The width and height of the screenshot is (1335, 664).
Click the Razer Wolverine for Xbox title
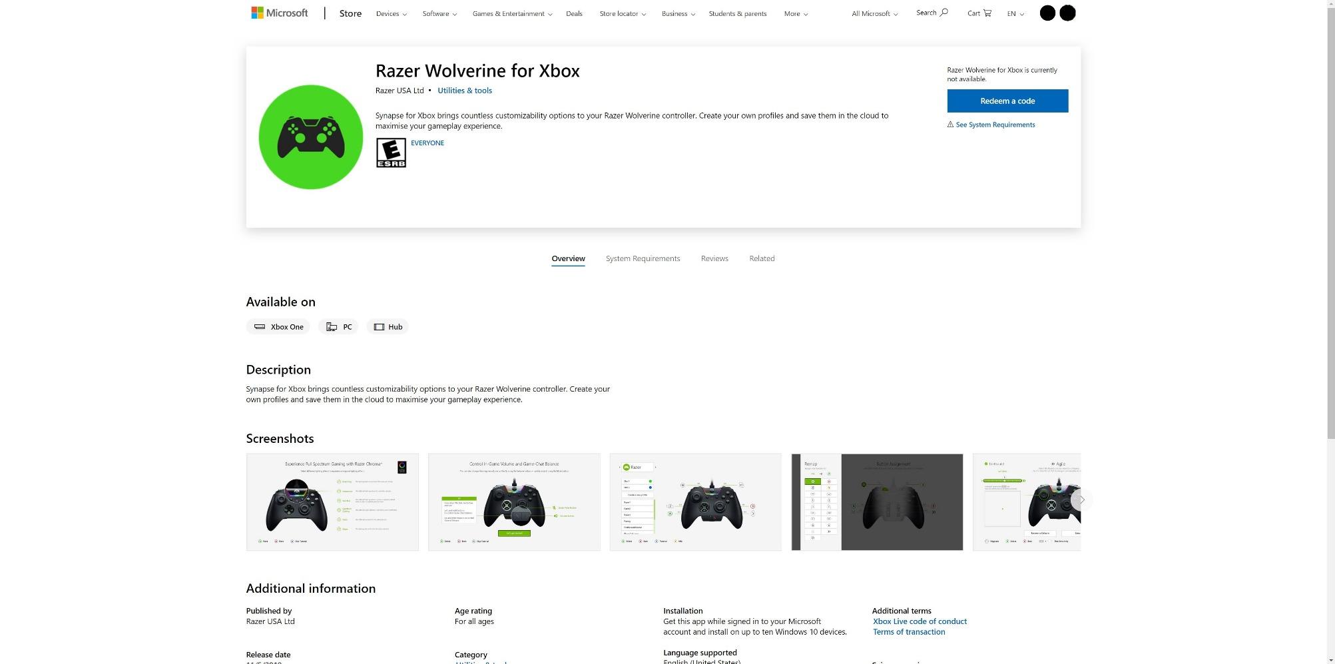click(x=477, y=71)
